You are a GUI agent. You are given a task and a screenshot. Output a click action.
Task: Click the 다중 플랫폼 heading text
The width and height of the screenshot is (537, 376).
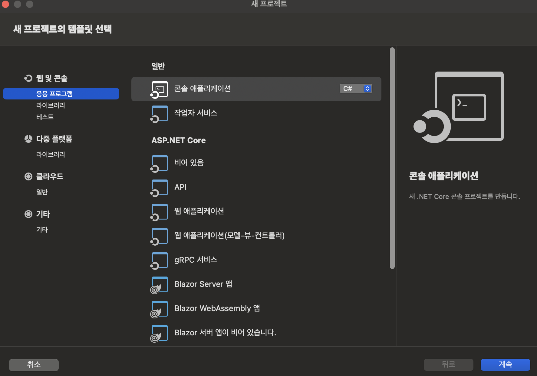(x=54, y=139)
